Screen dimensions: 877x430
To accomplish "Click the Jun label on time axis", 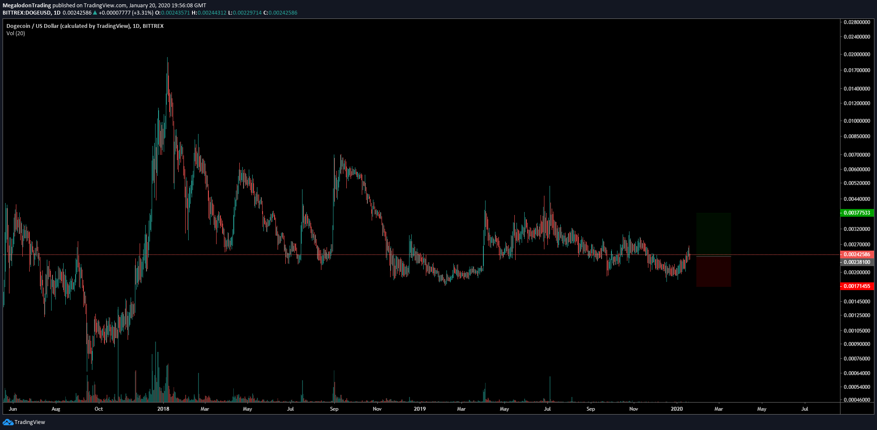I will tap(13, 409).
